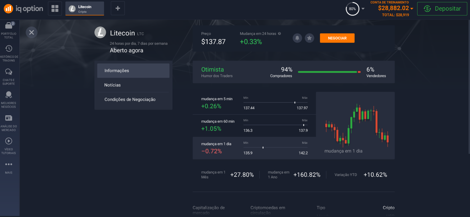
Task: Click the 1 dia min-max range bar
Action: (275, 148)
